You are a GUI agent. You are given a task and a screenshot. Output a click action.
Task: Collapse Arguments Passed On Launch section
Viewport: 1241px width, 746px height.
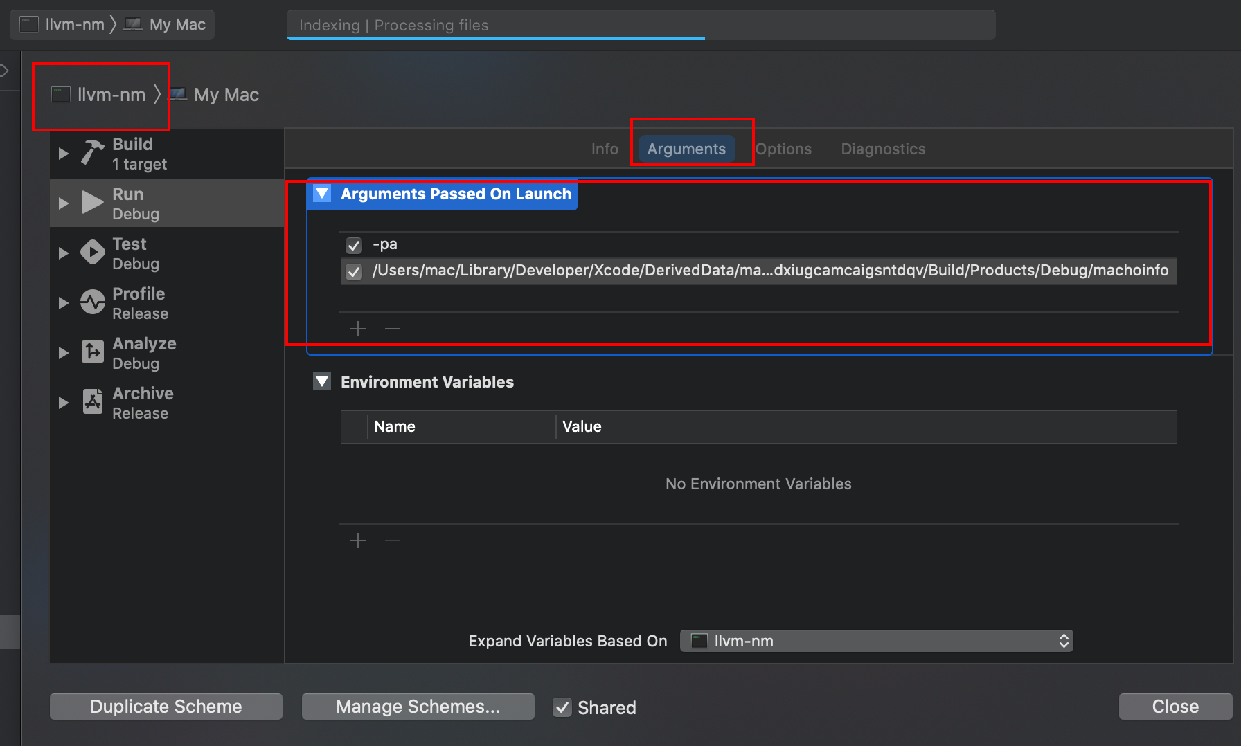pos(322,194)
